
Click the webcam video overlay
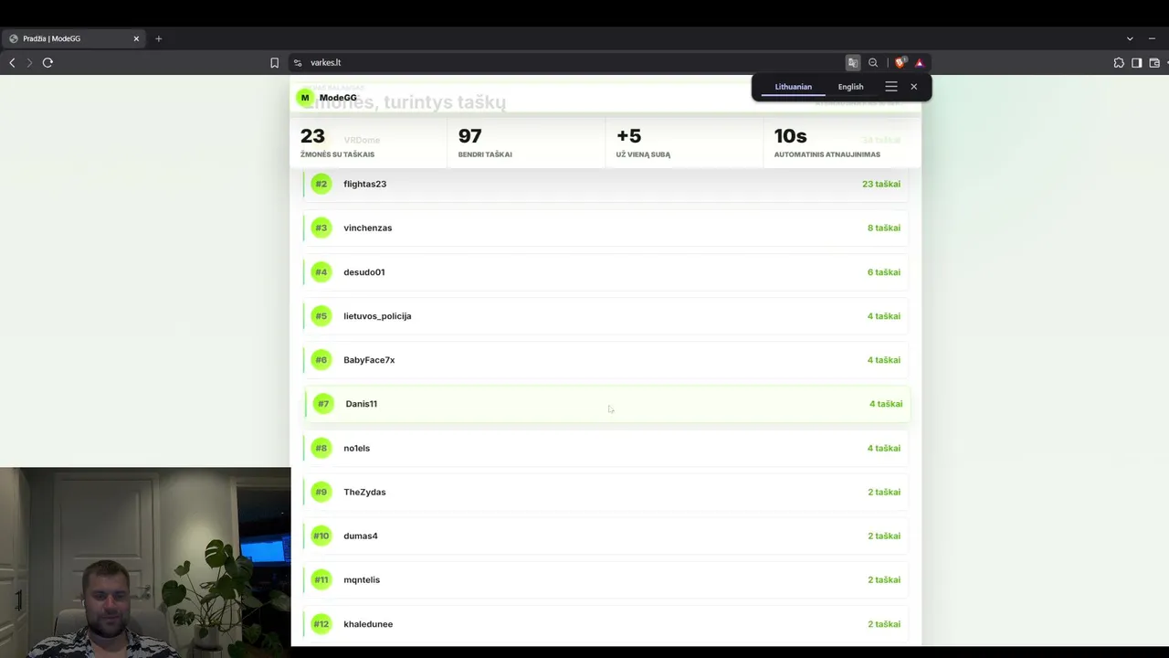[145, 563]
